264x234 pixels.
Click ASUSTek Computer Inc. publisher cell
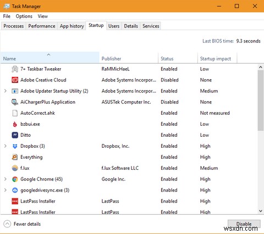click(126, 102)
